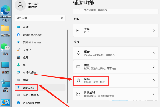Screen dimensions: 160x107
Task: Click the 系统 monitor icon
Action: [x=19, y=27]
